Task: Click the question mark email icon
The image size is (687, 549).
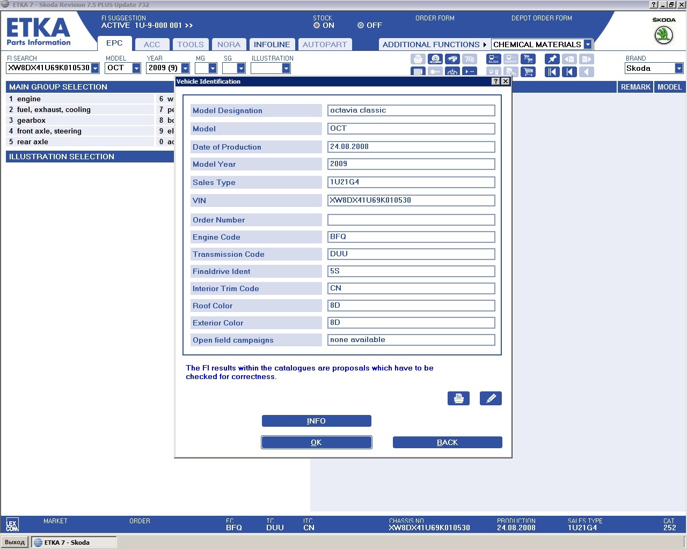Action: [x=470, y=59]
